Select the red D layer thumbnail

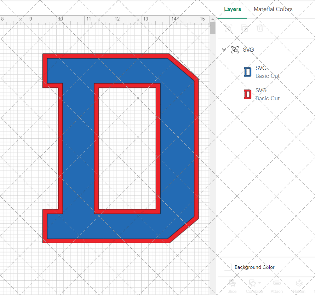click(248, 94)
